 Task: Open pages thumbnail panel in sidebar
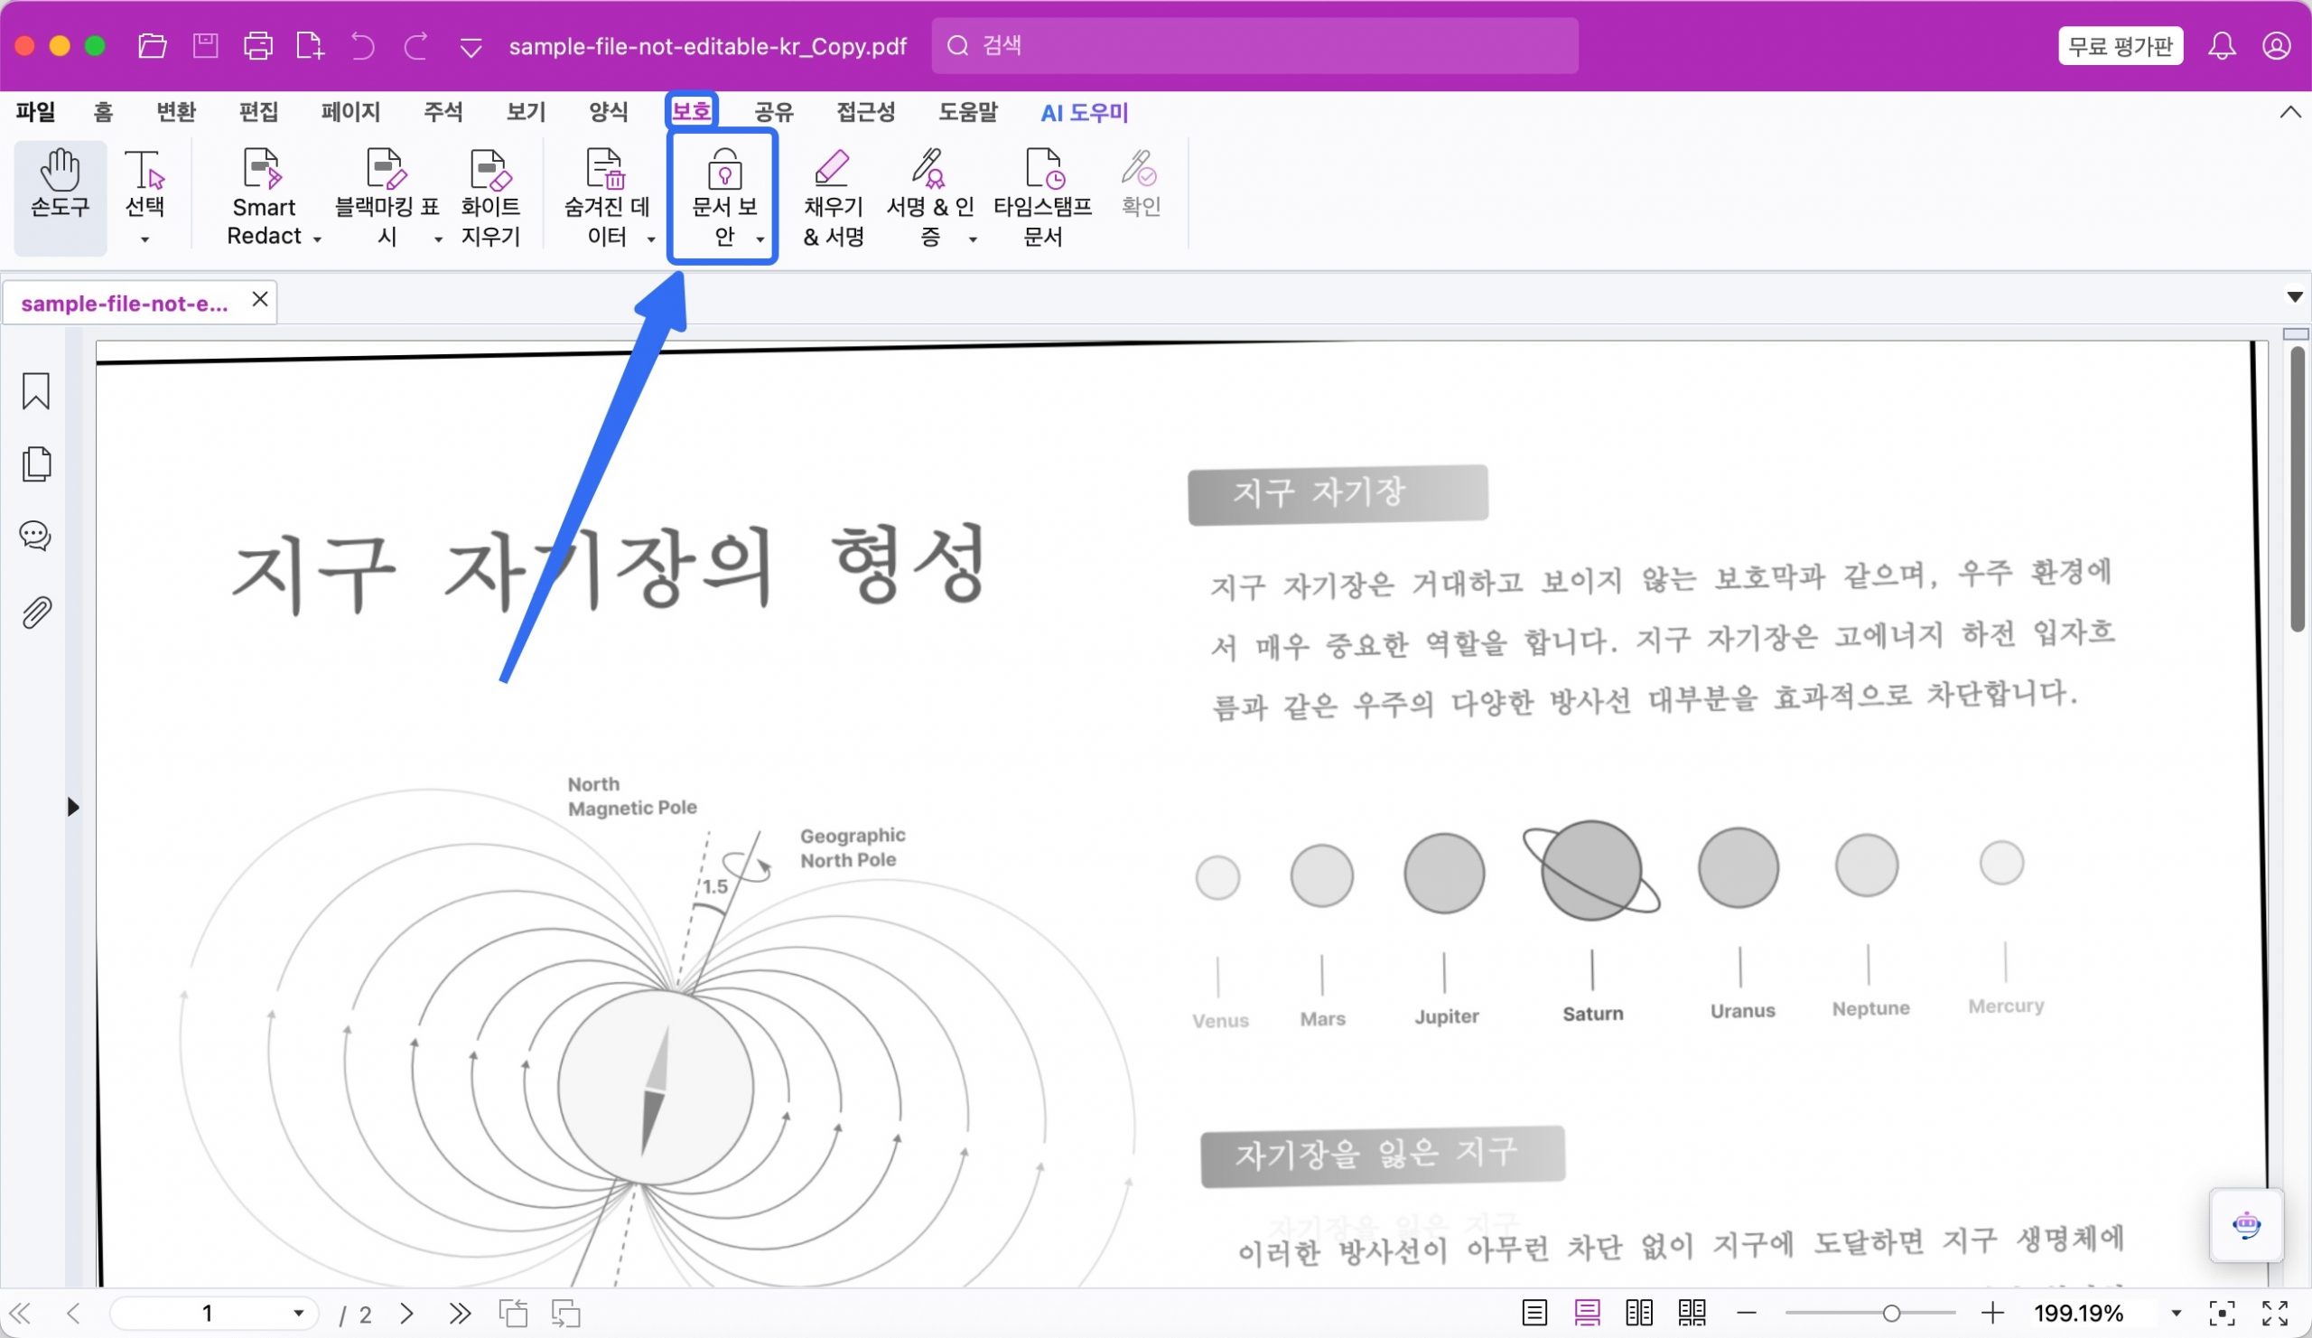(x=36, y=463)
